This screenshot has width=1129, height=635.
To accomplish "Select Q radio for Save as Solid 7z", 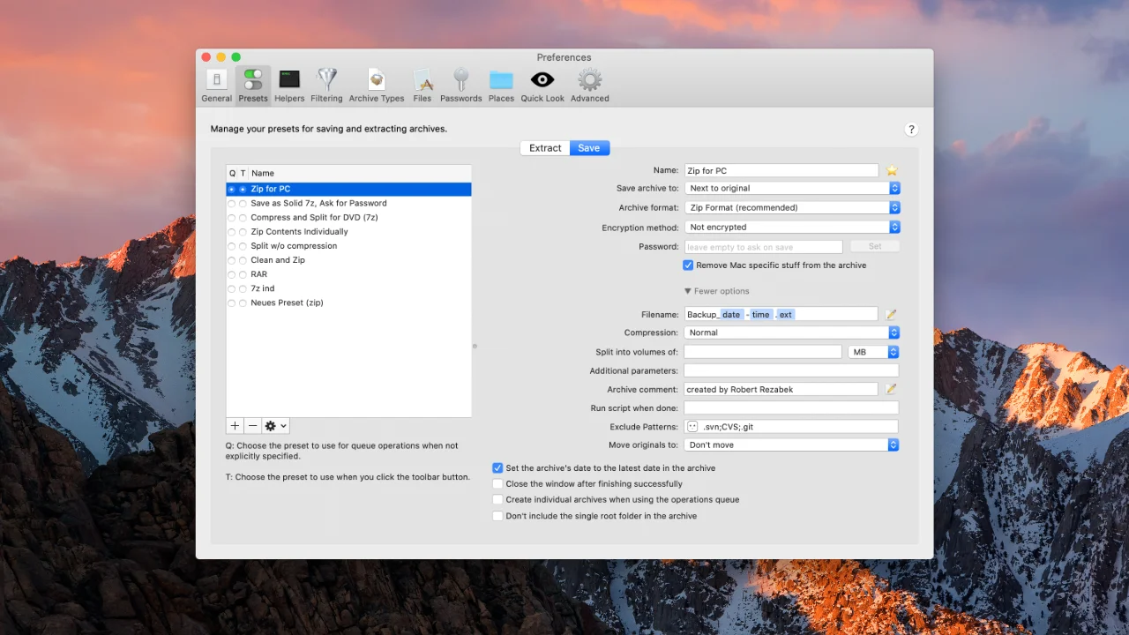I will pos(232,204).
